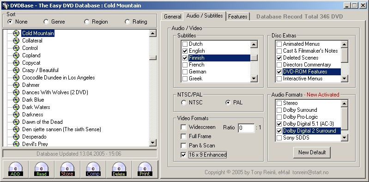Click the Print disc button
The image size is (369, 182).
click(145, 169)
